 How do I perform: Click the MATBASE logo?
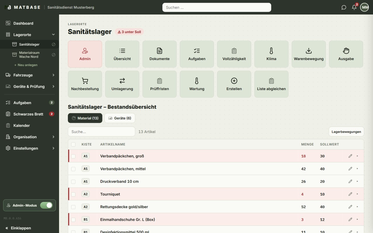pos(23,7)
